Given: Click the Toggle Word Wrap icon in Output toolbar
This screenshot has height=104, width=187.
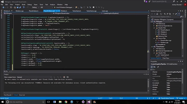Looking at the screenshot, I should (x=68, y=77).
